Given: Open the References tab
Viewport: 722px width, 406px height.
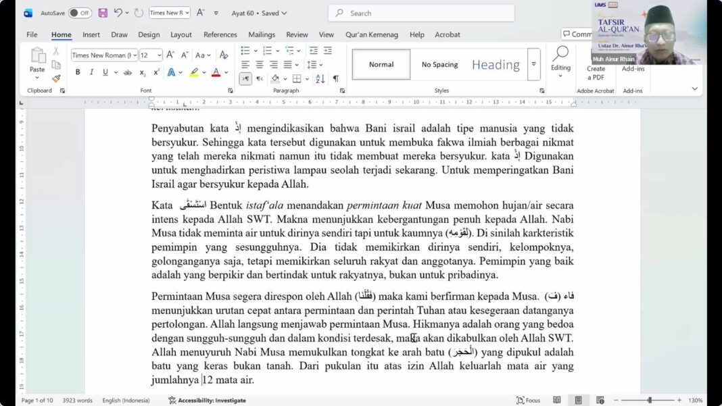Looking at the screenshot, I should (x=220, y=34).
